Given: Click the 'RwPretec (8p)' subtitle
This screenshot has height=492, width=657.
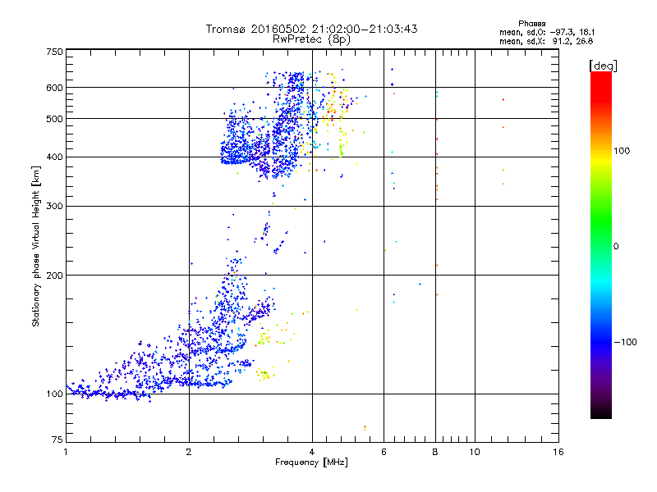Looking at the screenshot, I should pyautogui.click(x=311, y=39).
